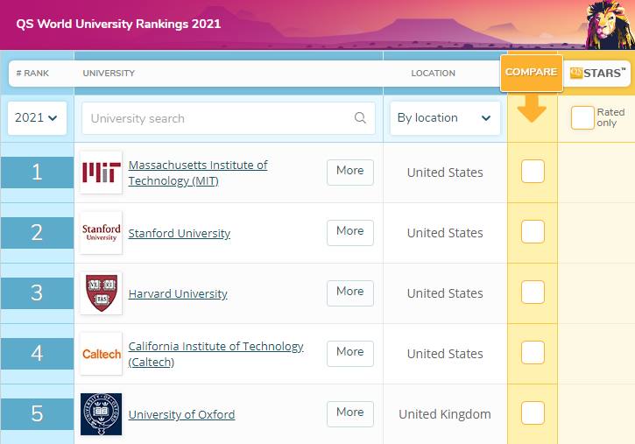Click the lion mascot image
This screenshot has width=635, height=444.
610,25
